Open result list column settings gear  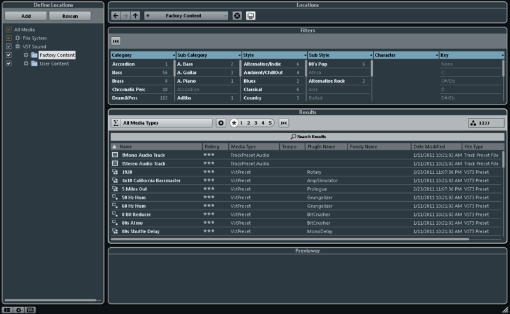(221, 123)
